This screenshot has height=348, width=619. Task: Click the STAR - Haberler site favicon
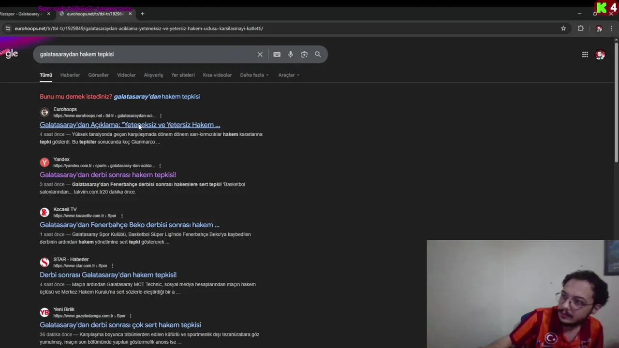point(44,262)
